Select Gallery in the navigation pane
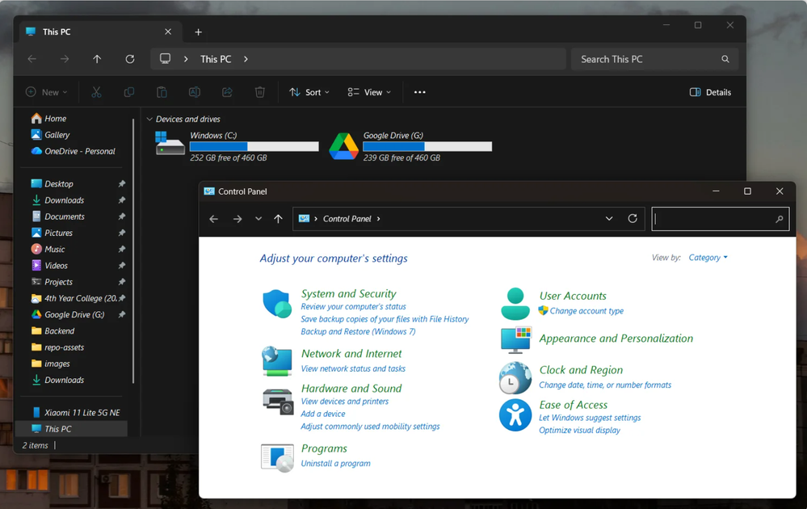This screenshot has height=509, width=807. [50, 135]
